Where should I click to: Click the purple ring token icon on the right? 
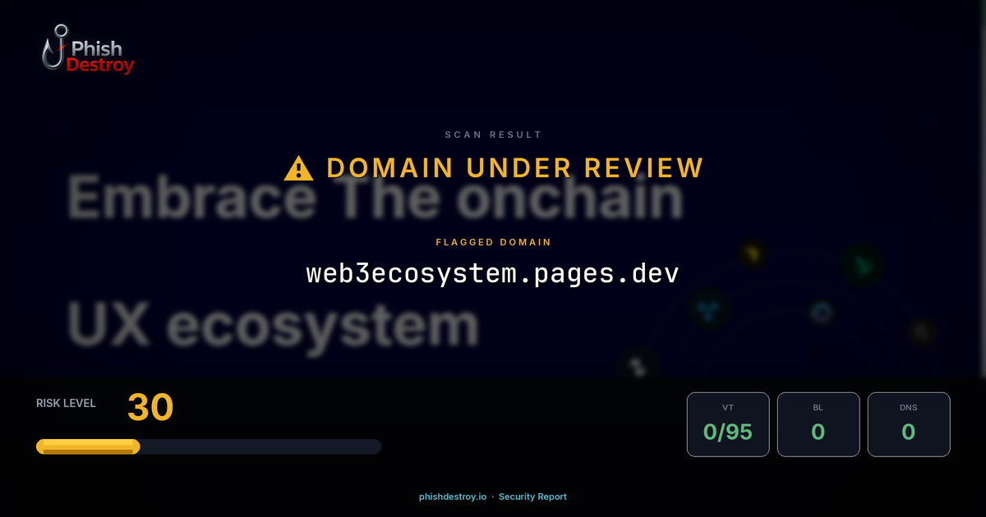click(x=822, y=312)
